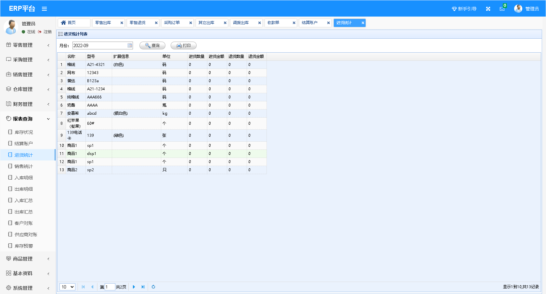Jump to the last page icon
Screen dimensions: 546x294
pyautogui.click(x=143, y=287)
